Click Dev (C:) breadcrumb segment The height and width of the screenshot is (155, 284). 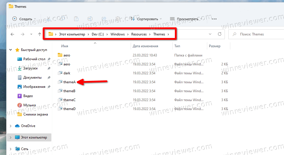pyautogui.click(x=98, y=34)
